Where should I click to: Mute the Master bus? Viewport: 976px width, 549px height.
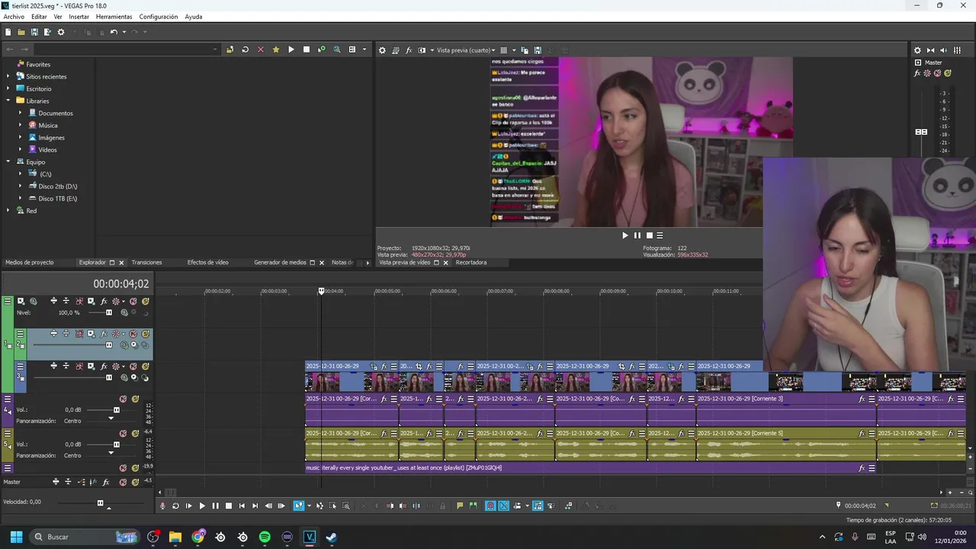tap(123, 482)
